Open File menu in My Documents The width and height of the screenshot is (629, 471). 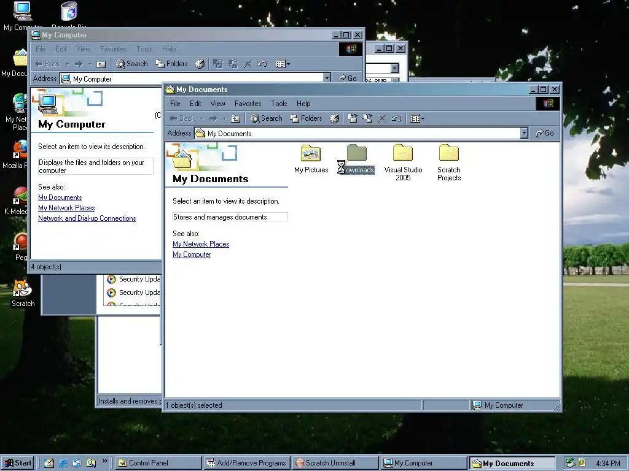[175, 103]
